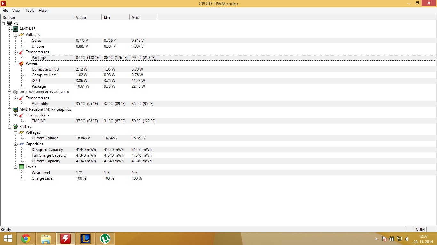Screen dimensions: 437x245
Task: Open League of Legends from the taskbar
Action: click(85, 238)
